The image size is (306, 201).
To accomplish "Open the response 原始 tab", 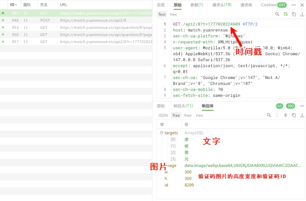I will pyautogui.click(x=161, y=106).
